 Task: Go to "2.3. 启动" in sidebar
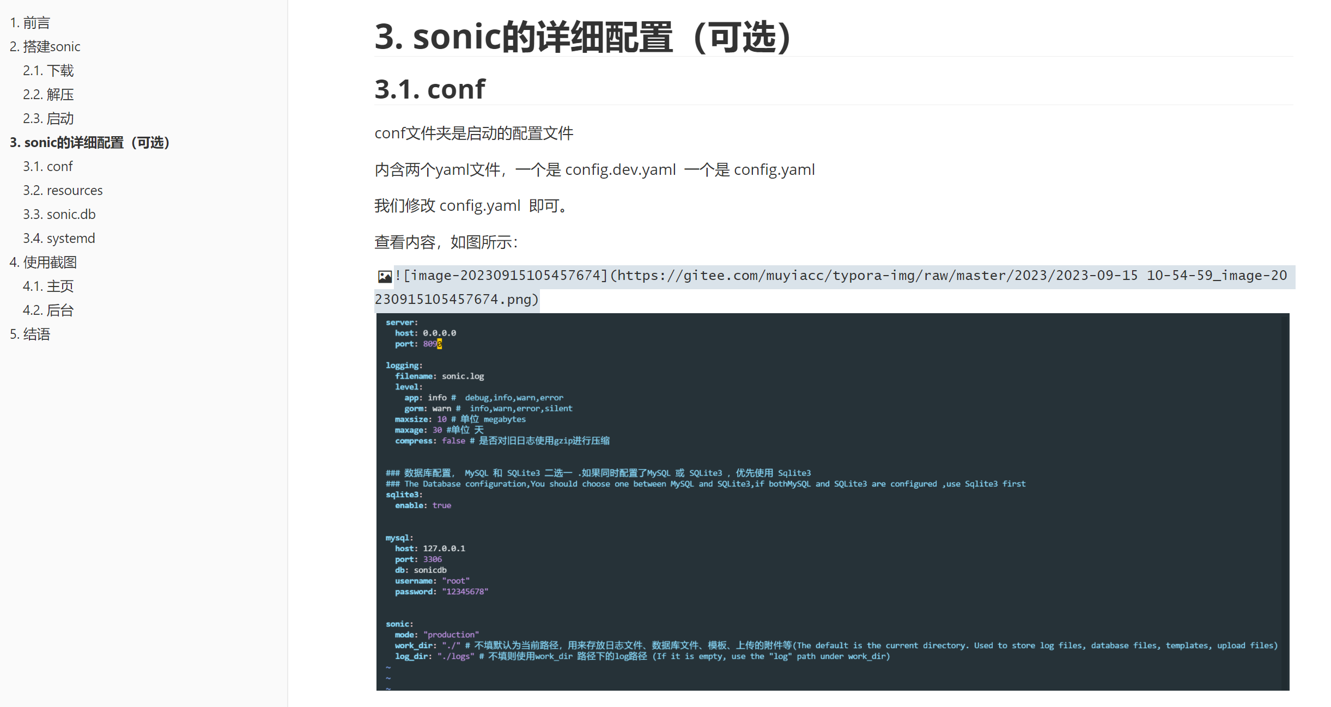pyautogui.click(x=48, y=118)
